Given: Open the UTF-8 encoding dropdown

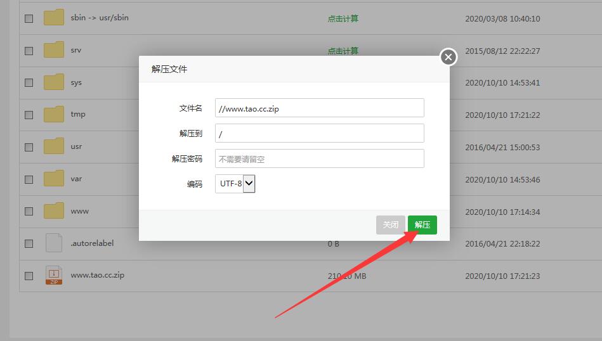Looking at the screenshot, I should point(235,184).
